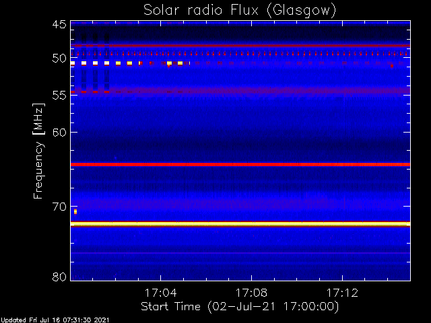Click the 17:04 time tick label
The height and width of the screenshot is (323, 431).
(160, 293)
